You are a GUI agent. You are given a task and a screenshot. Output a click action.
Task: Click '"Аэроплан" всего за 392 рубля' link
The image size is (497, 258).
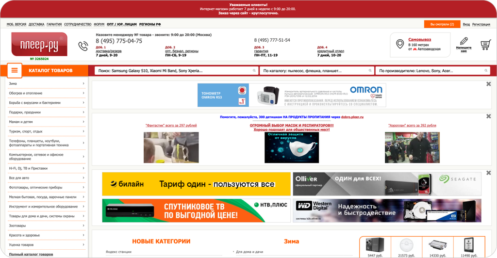(412, 125)
